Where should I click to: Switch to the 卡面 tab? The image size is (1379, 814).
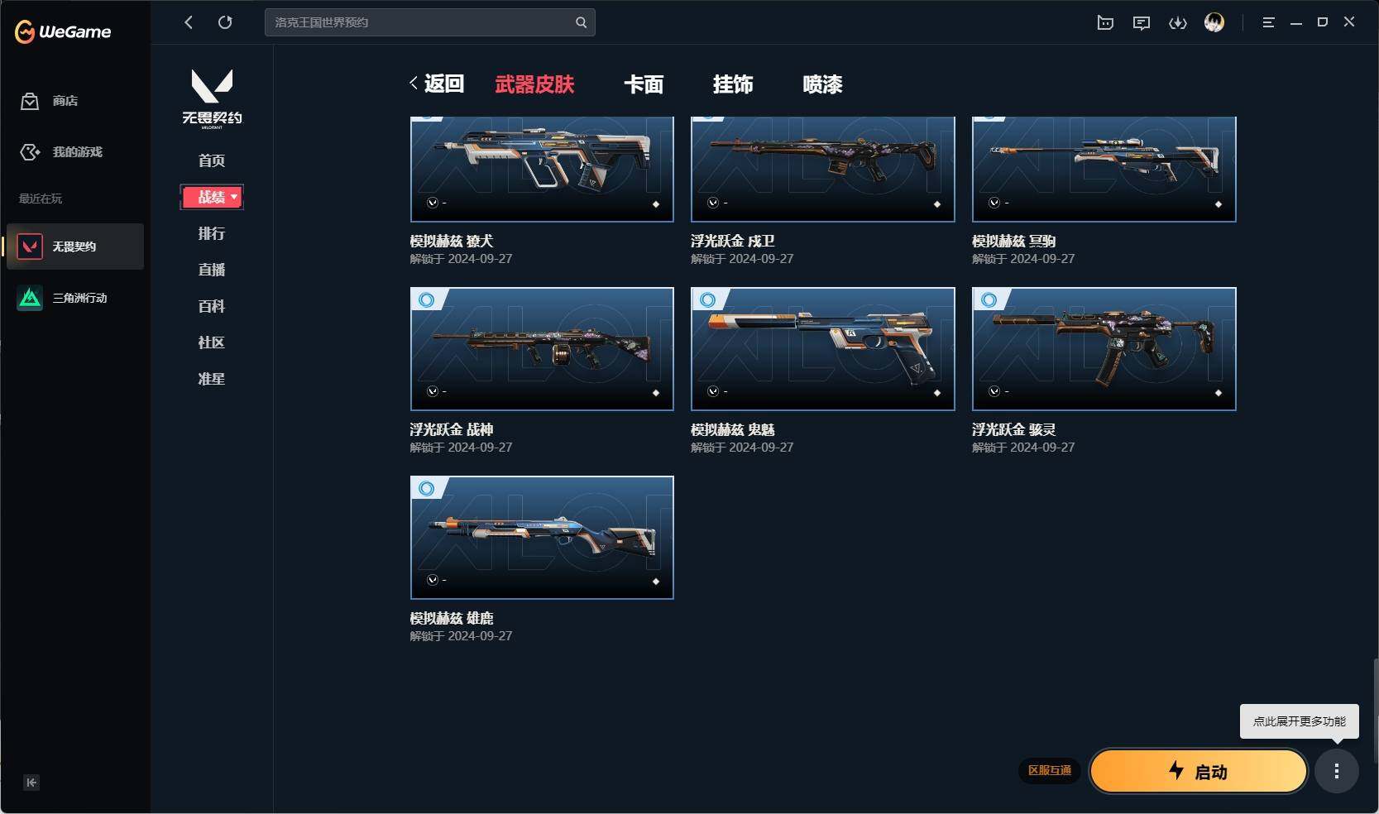coord(644,84)
